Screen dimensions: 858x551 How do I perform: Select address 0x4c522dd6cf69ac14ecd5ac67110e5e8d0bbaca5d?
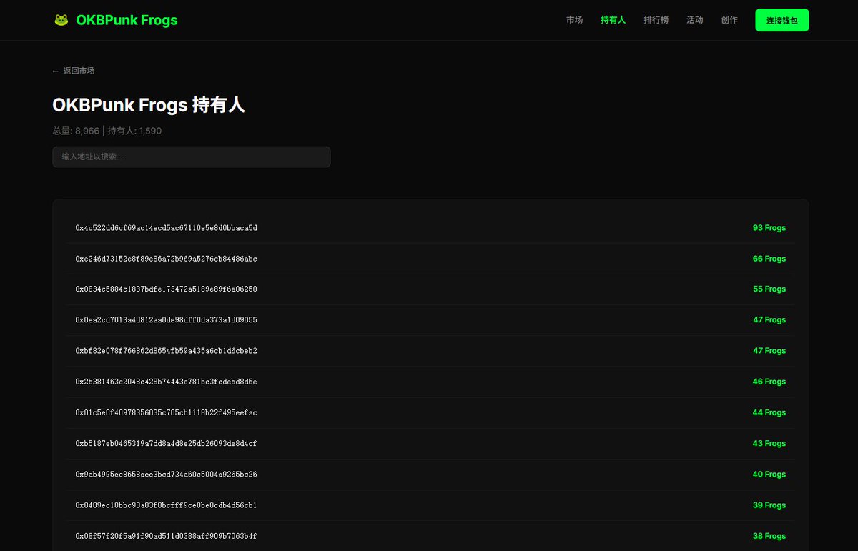(166, 228)
